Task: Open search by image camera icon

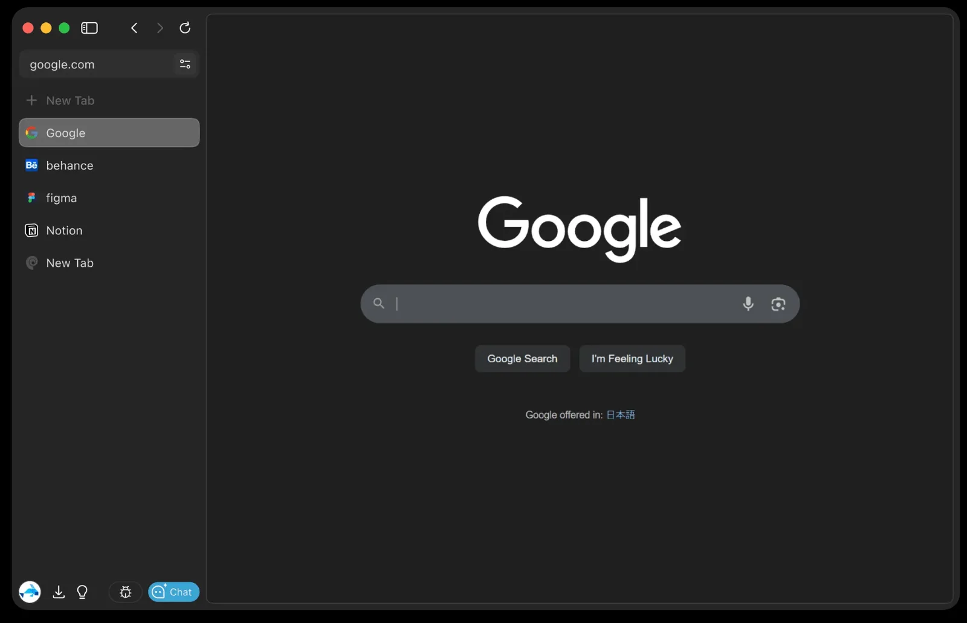Action: pyautogui.click(x=778, y=304)
